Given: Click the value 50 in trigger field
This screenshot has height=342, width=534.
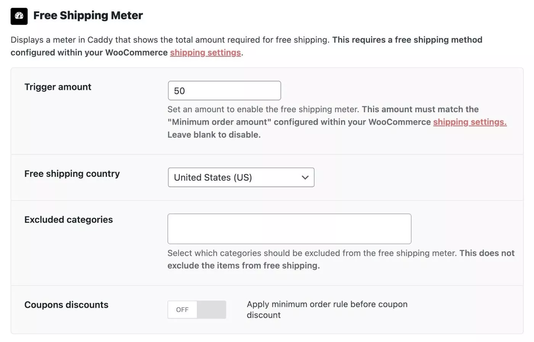Looking at the screenshot, I should click(x=179, y=91).
